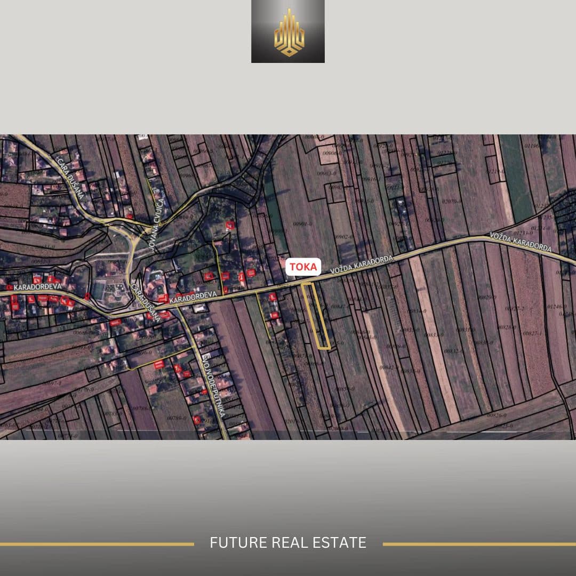Click the VOŽDA KARAĐORĐA label beside TOKA
The image size is (576, 576).
coord(362,265)
